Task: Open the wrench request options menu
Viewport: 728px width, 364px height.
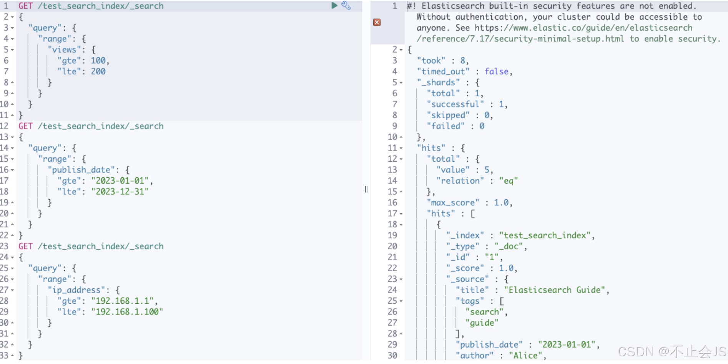Action: 346,5
